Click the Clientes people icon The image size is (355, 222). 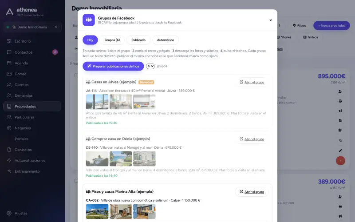coord(9,85)
